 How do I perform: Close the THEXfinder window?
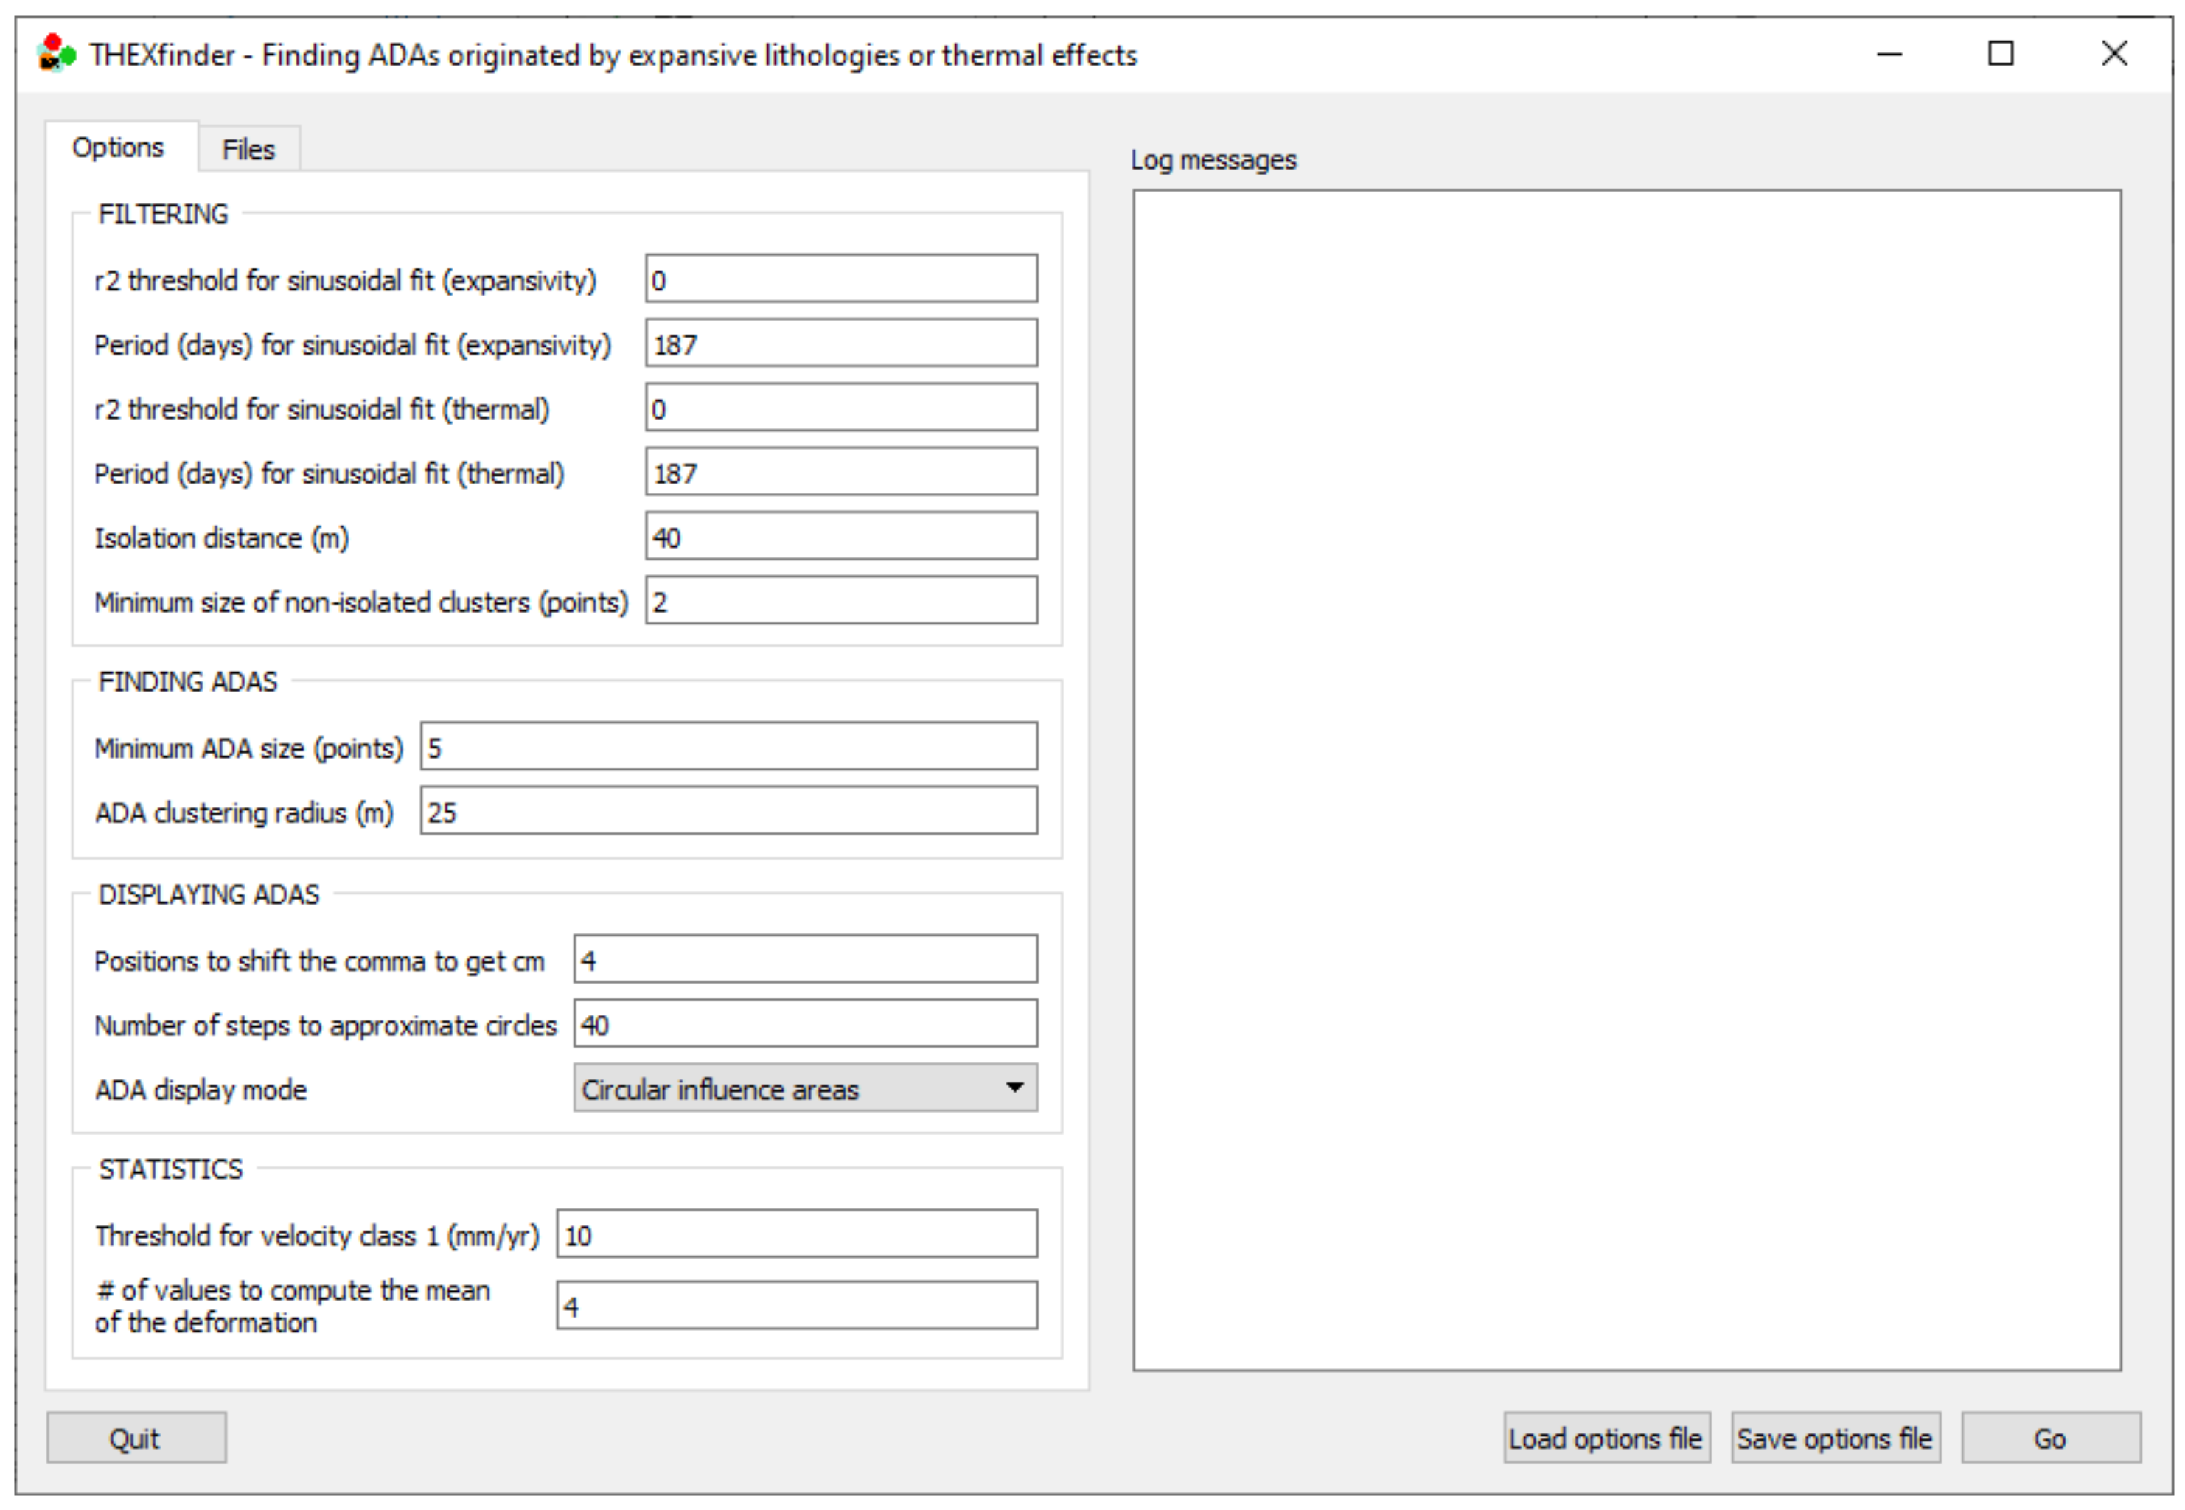pos(2113,54)
